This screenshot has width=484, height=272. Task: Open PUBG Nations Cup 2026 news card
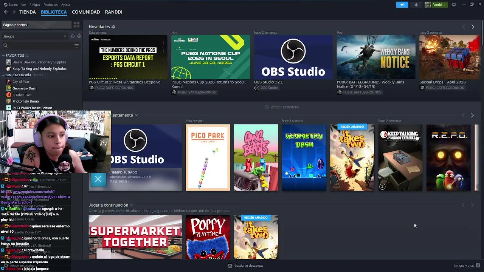point(211,57)
